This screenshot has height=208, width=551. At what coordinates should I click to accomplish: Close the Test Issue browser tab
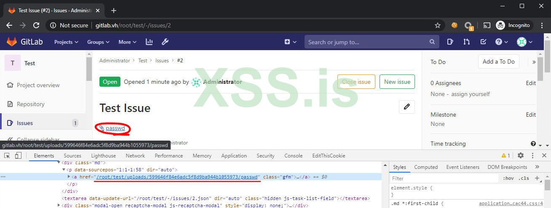[x=98, y=11]
